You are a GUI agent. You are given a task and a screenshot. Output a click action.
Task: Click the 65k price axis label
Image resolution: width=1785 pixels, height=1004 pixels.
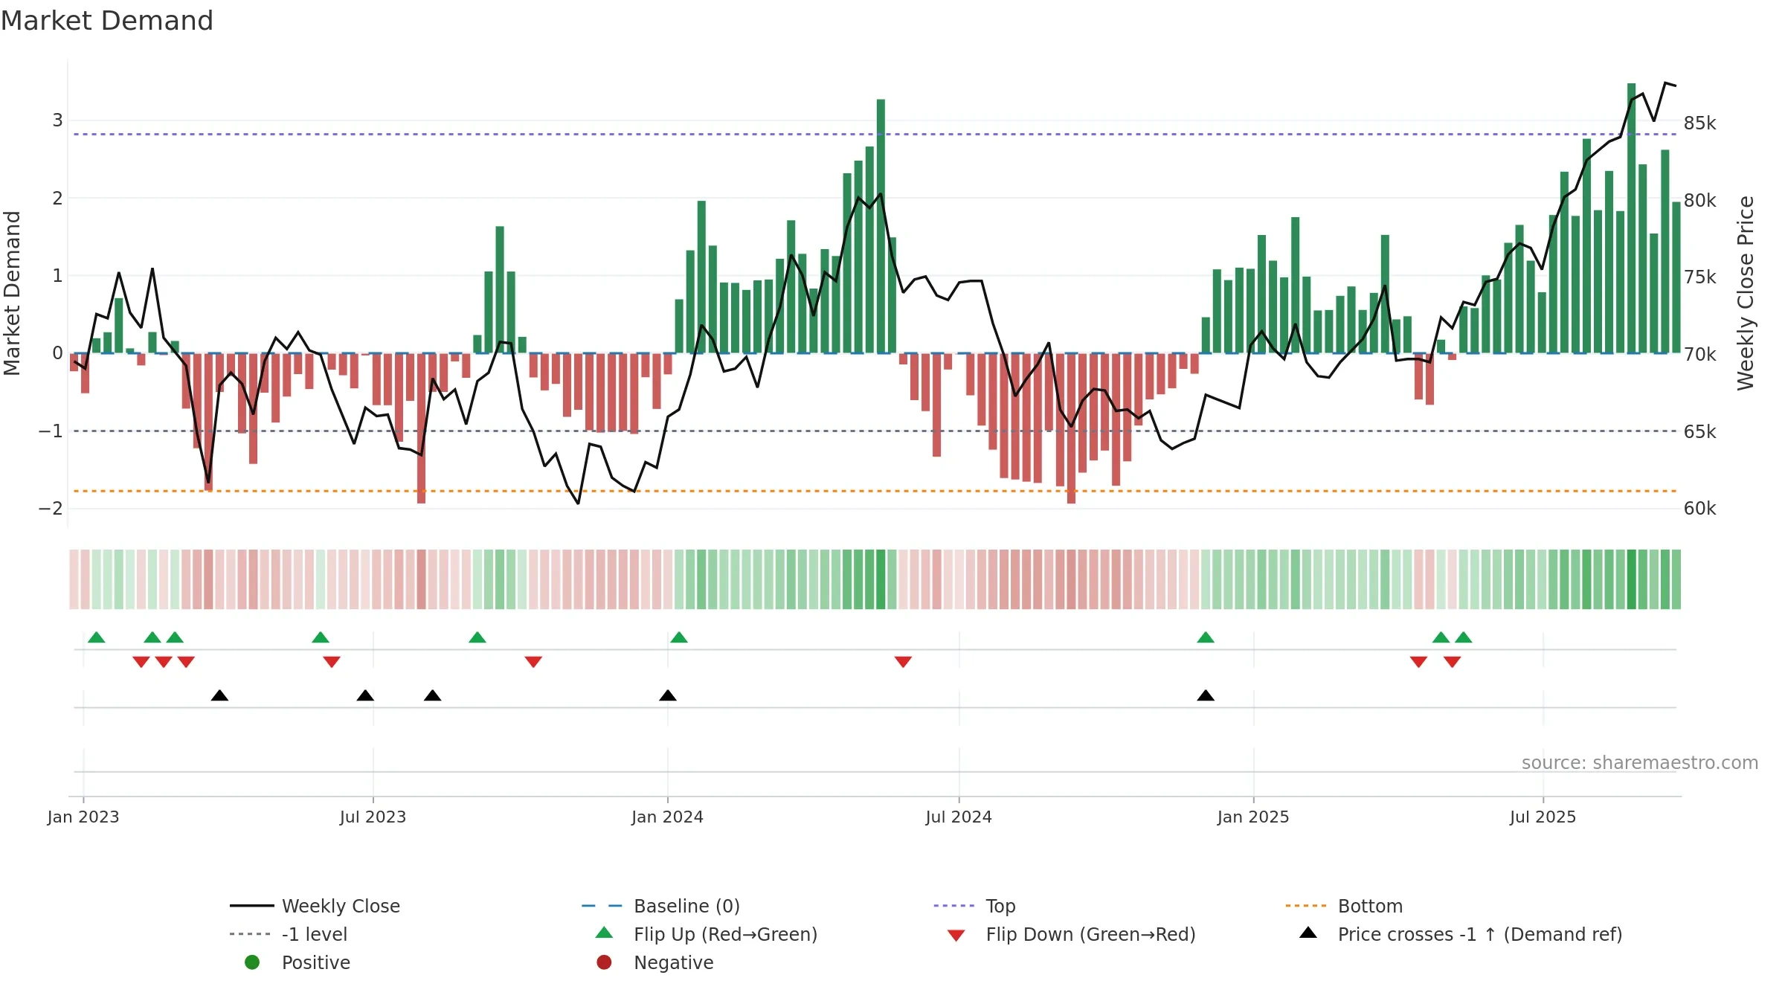[1700, 431]
